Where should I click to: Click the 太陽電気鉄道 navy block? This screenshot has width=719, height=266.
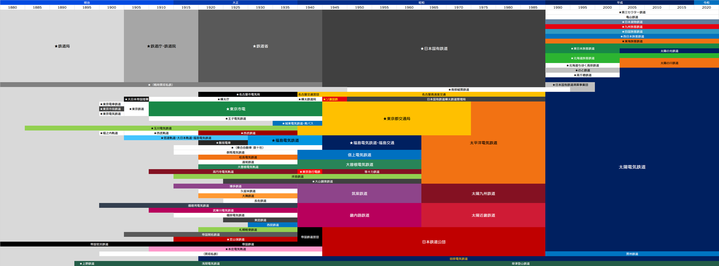tap(632, 167)
